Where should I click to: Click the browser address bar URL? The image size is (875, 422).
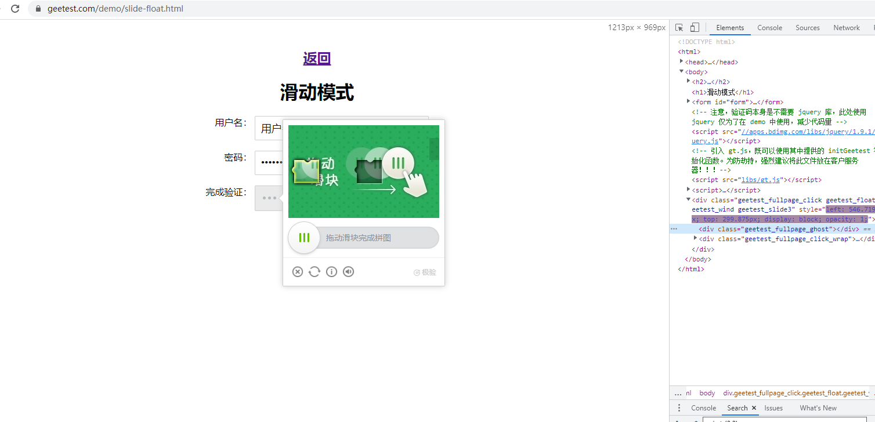point(115,9)
